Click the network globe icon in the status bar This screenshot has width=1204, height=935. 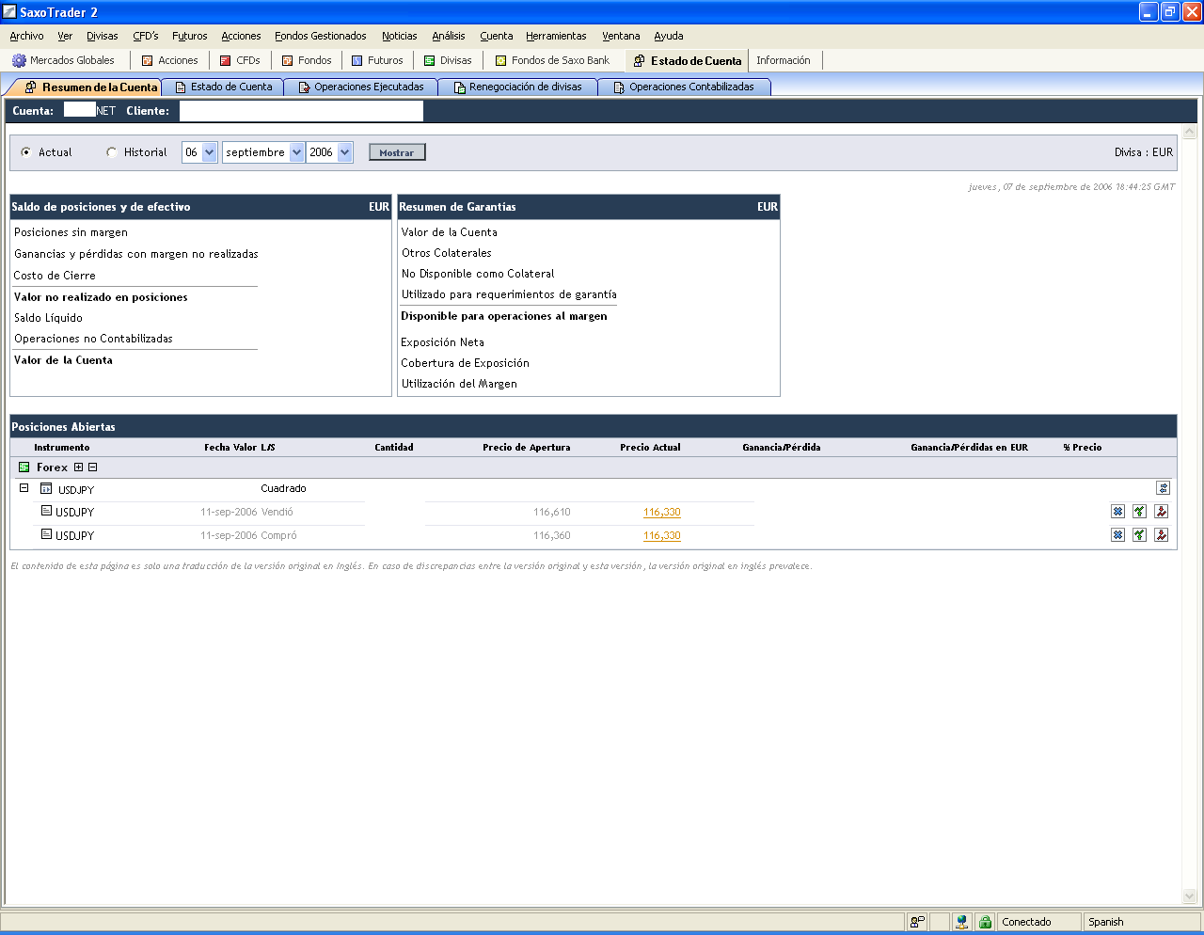pyautogui.click(x=961, y=922)
